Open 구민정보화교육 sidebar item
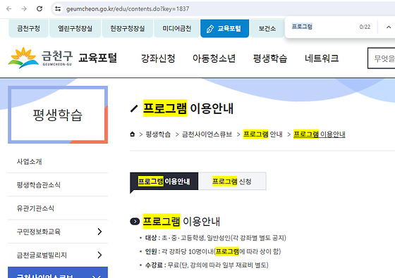 point(39,232)
